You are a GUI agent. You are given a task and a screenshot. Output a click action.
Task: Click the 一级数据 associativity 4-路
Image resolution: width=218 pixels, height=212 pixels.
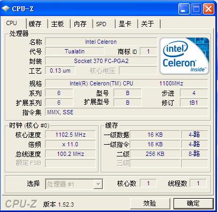click(x=194, y=135)
